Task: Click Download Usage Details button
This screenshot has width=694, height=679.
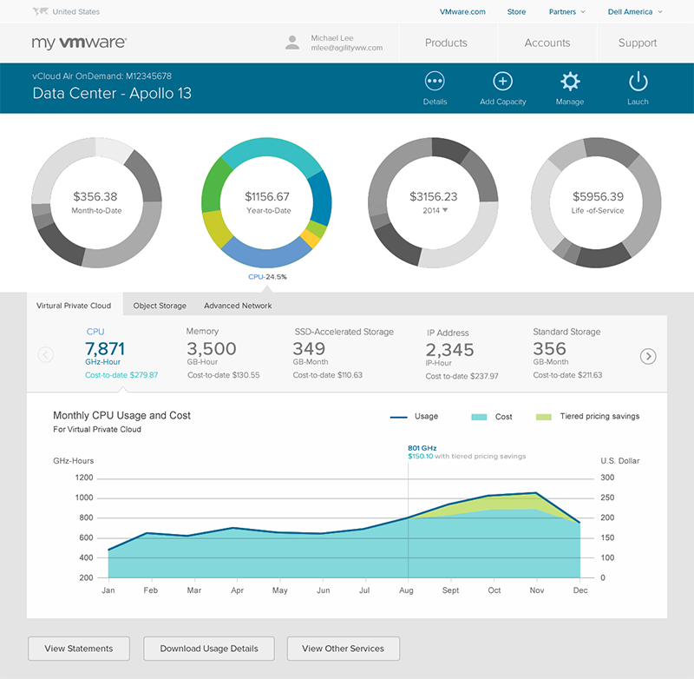Action: pos(209,649)
